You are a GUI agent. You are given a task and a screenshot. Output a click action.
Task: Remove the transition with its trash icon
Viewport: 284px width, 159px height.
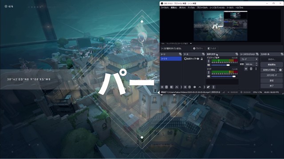(x=251, y=69)
